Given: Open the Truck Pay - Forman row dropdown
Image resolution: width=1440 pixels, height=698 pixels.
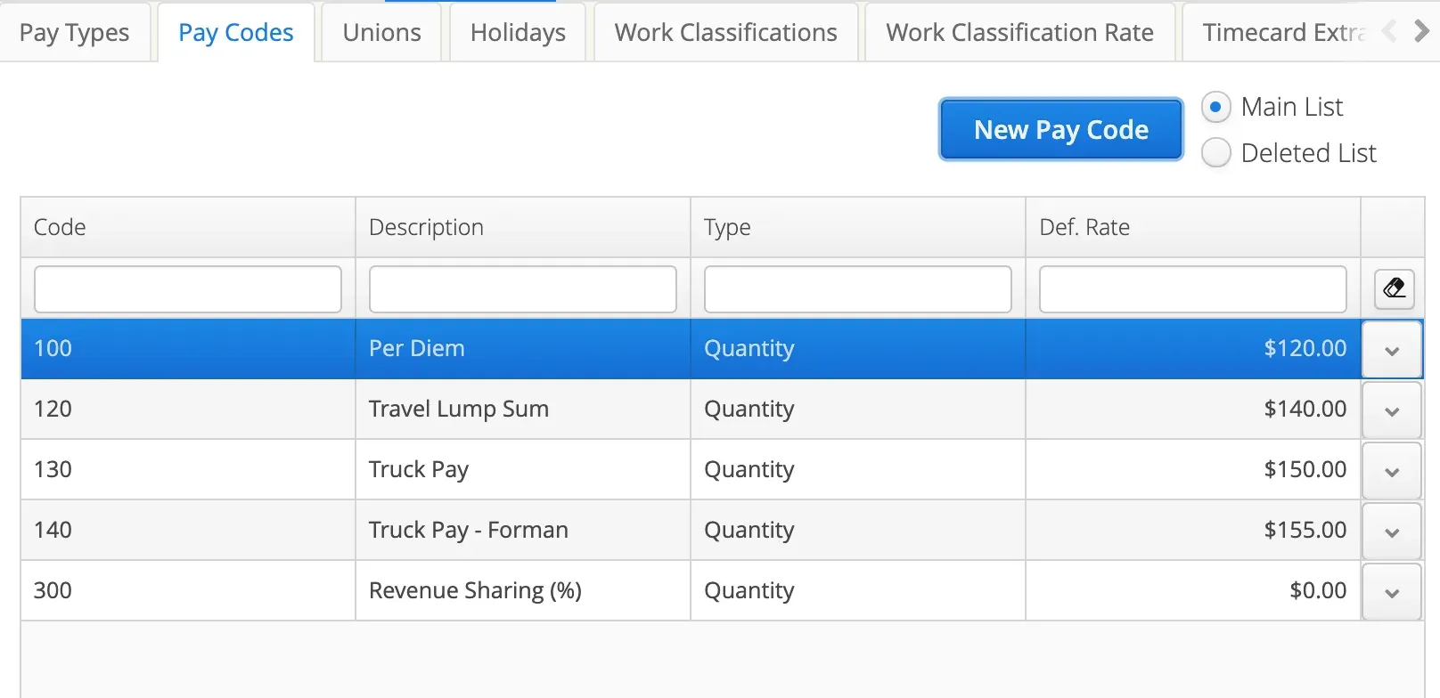Looking at the screenshot, I should point(1392,532).
